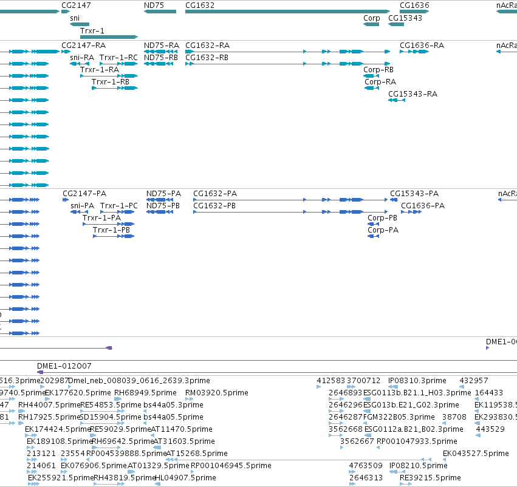Click the Trxr-1-PB protein label
517x487 pixels.
coord(111,230)
